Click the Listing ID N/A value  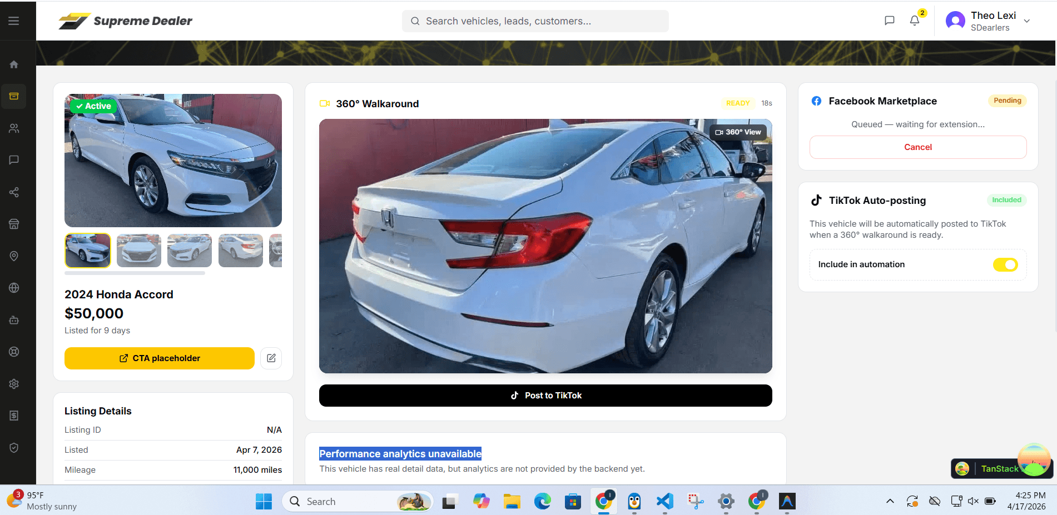[x=274, y=430]
